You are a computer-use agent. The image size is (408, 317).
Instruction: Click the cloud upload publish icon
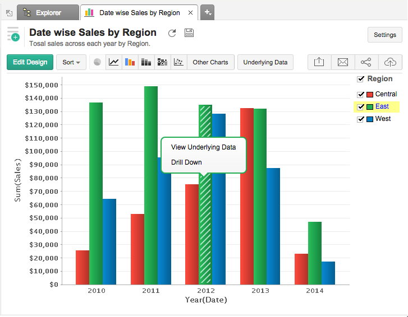(x=390, y=62)
